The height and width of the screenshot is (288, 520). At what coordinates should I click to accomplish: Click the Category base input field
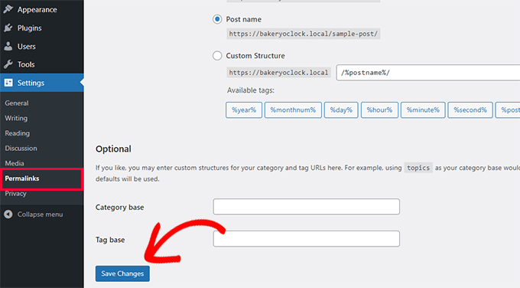306,207
